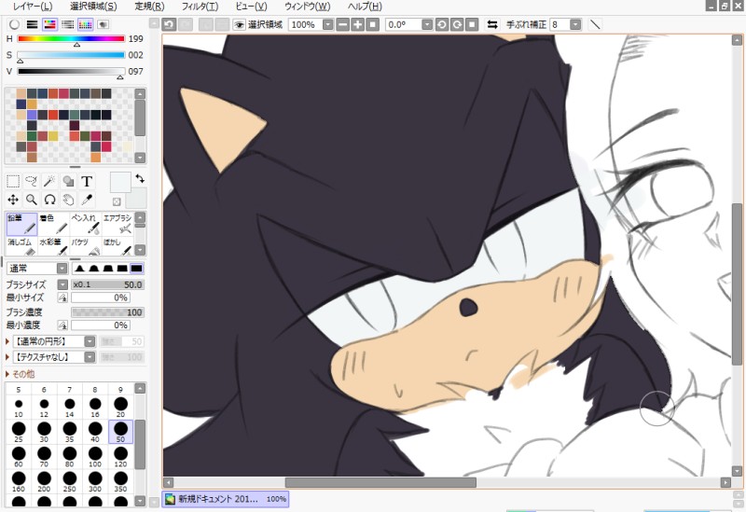Select the rectangular selection tool

tap(13, 181)
